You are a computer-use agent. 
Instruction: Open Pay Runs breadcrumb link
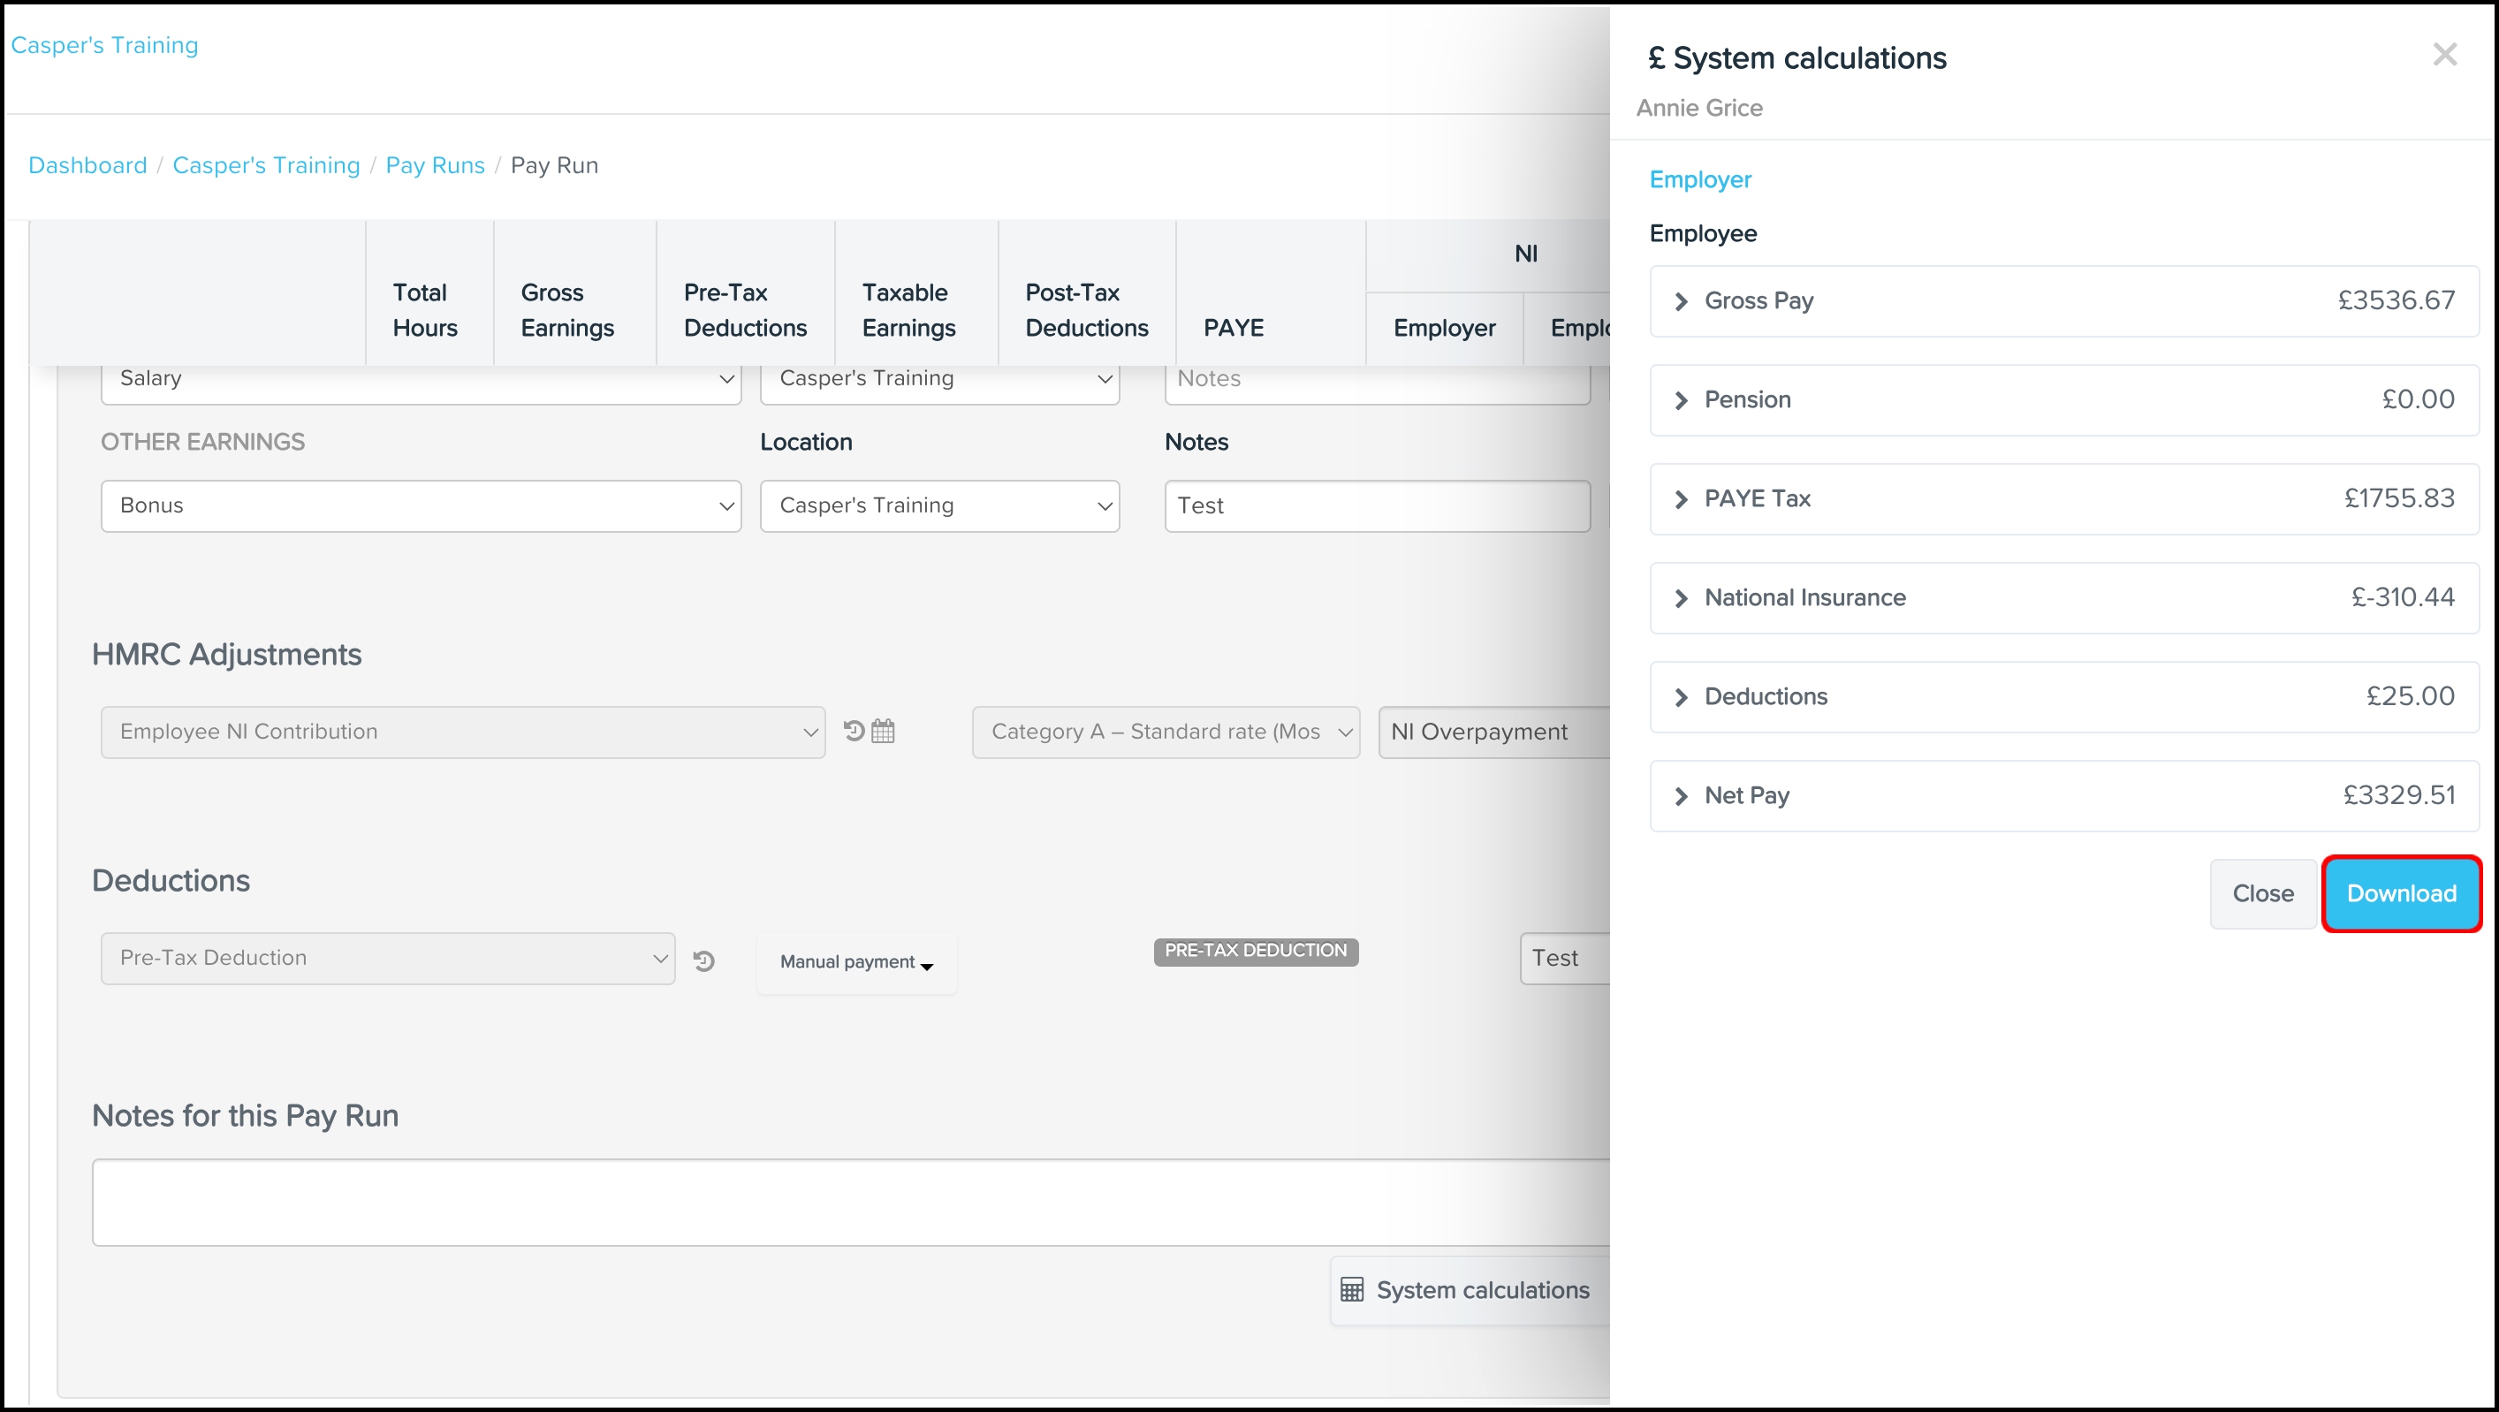pyautogui.click(x=435, y=165)
